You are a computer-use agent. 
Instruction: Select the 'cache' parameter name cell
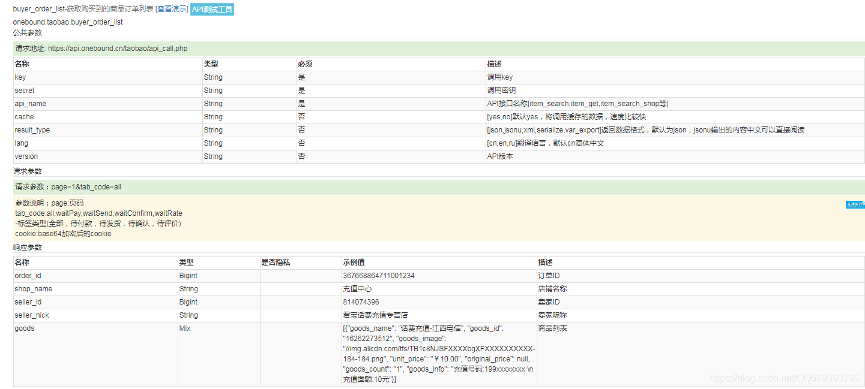(x=107, y=117)
